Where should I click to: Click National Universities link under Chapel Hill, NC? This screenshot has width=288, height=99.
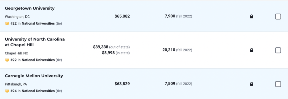[38, 60]
